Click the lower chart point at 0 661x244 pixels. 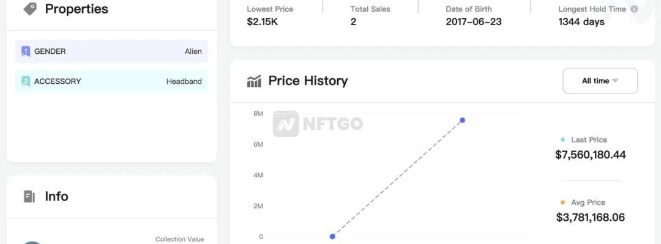332,237
